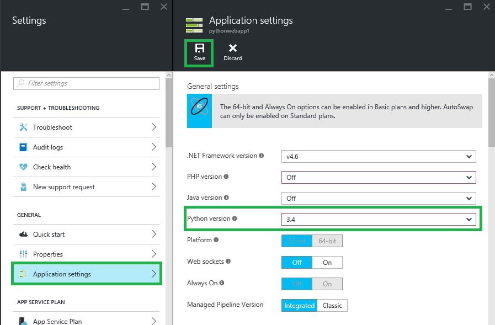The image size is (495, 325).
Task: Open the Check health settings item
Action: pos(86,167)
